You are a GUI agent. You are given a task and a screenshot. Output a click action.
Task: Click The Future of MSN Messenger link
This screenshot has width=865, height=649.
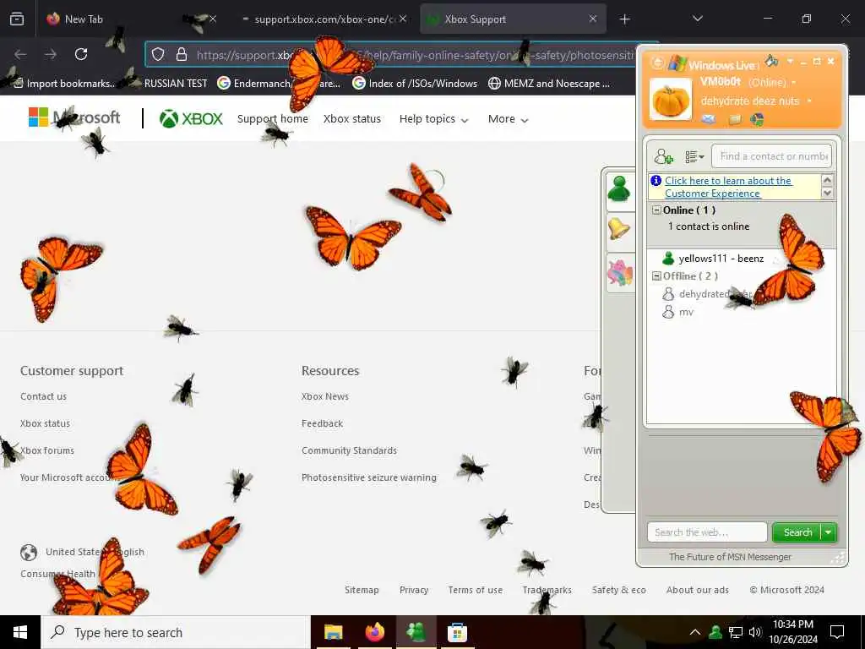(730, 557)
